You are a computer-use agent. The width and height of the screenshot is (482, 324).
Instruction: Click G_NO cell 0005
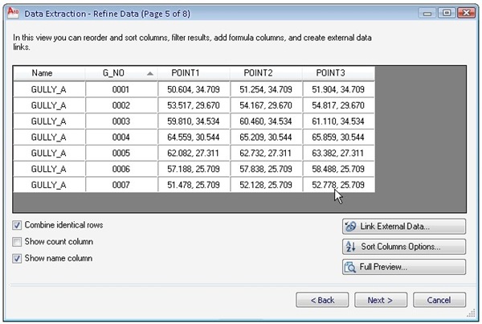(121, 154)
